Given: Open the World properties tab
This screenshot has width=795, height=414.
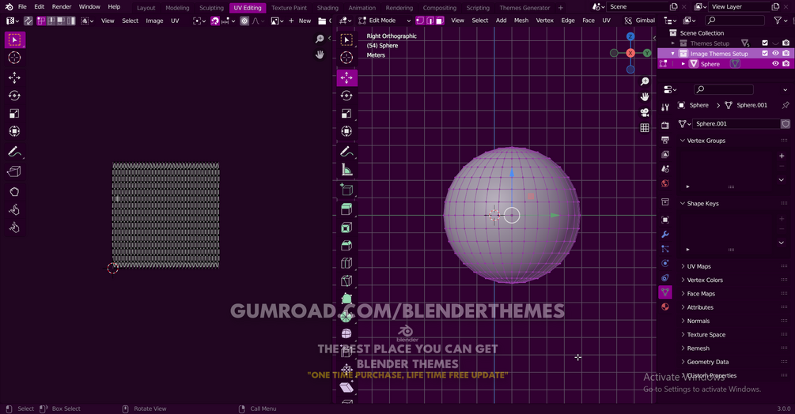Looking at the screenshot, I should [x=665, y=183].
